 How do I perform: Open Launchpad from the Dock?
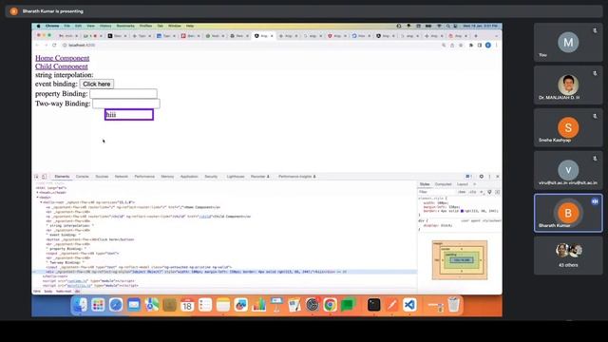coord(98,305)
